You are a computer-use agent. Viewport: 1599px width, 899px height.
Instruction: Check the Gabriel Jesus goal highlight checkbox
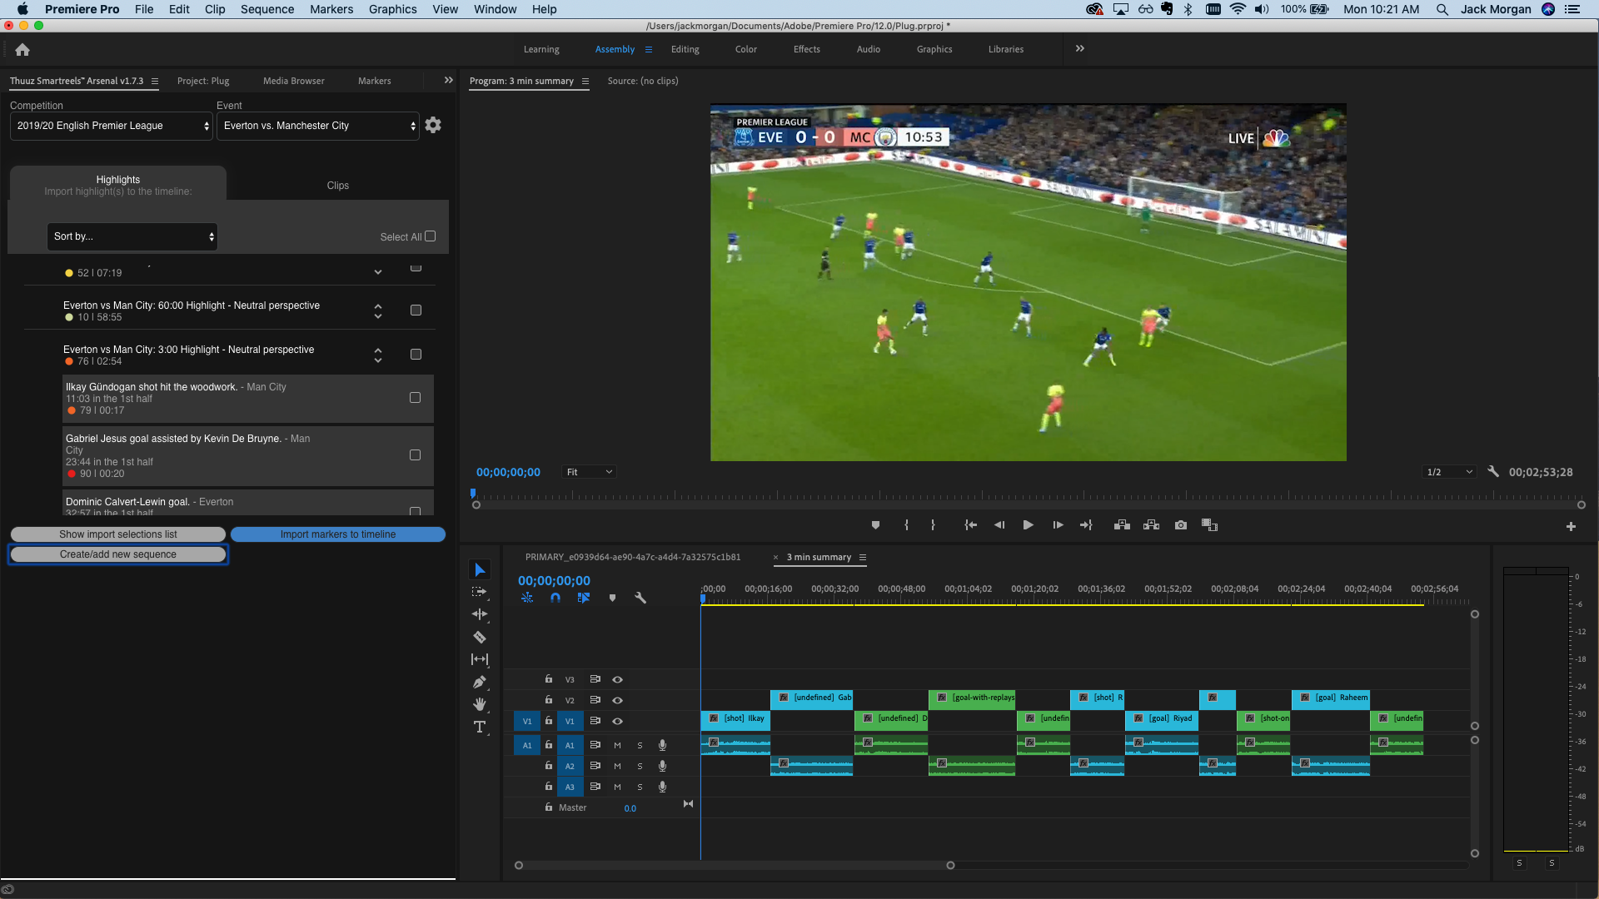point(415,455)
